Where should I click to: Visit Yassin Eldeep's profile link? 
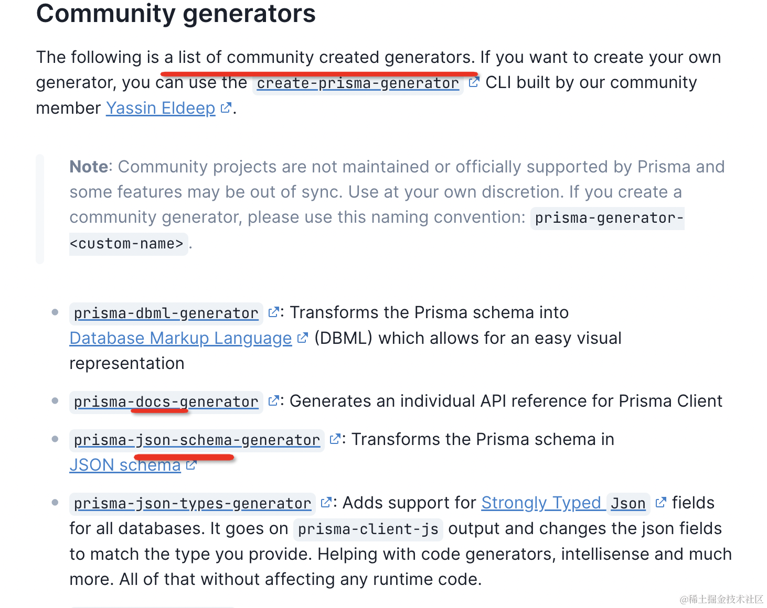[161, 108]
